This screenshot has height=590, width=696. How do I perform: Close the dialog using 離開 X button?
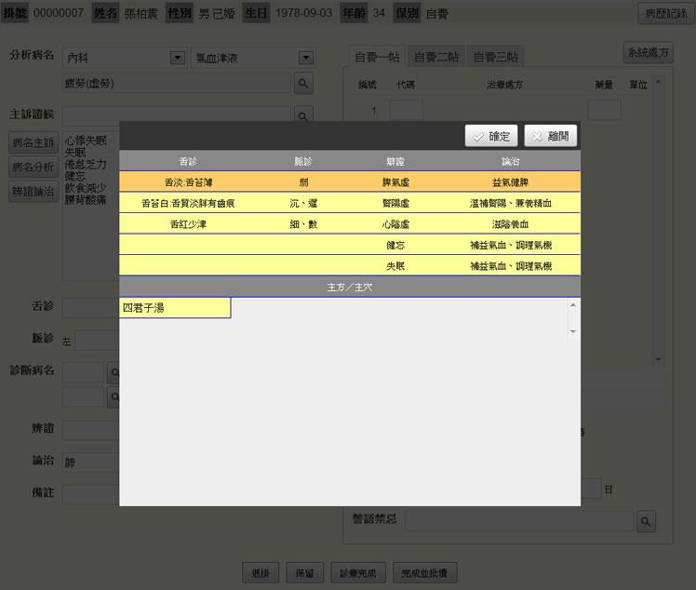pyautogui.click(x=551, y=136)
